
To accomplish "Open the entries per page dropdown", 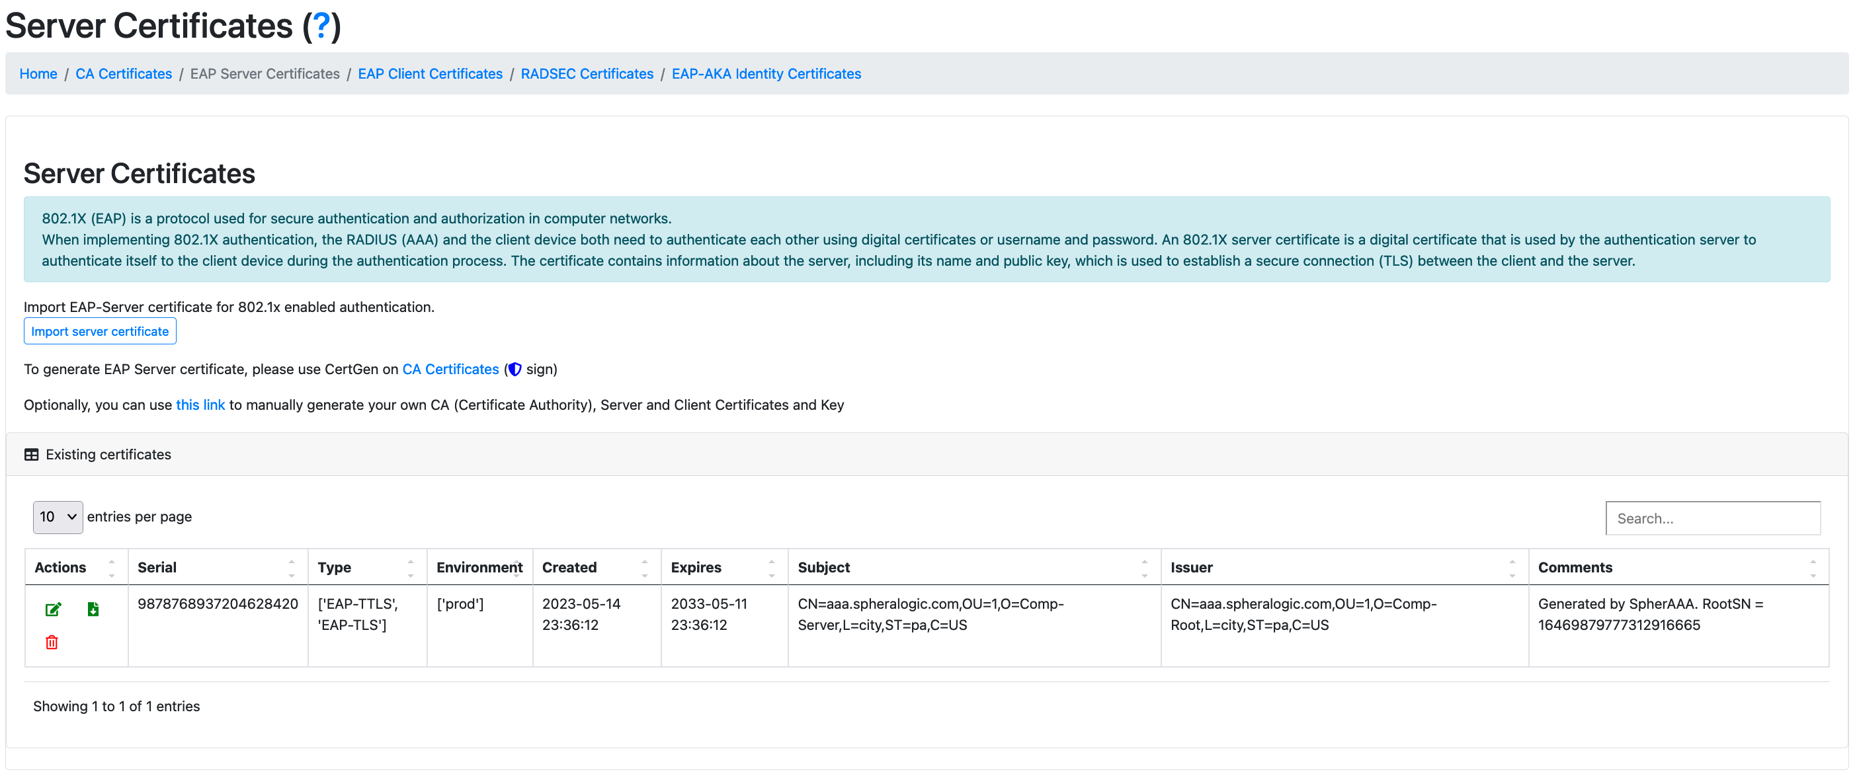I will click(x=58, y=518).
